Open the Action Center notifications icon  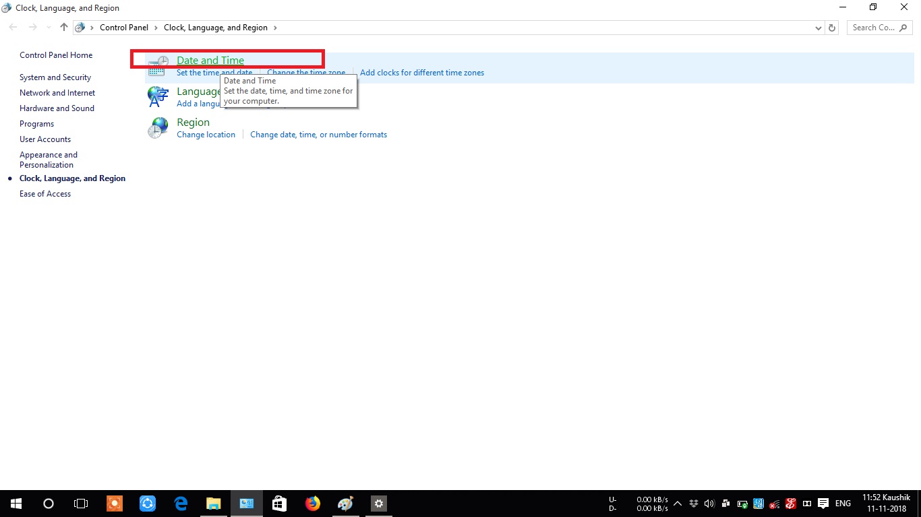coord(823,504)
